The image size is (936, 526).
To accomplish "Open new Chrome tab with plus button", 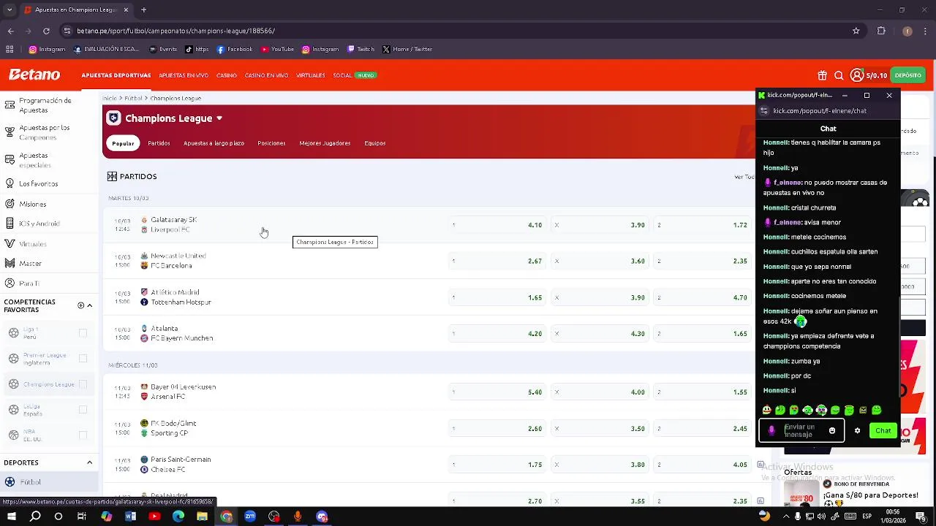I will (x=143, y=9).
